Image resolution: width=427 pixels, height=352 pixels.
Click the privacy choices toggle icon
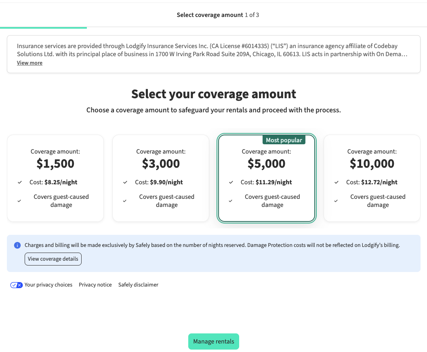[17, 285]
